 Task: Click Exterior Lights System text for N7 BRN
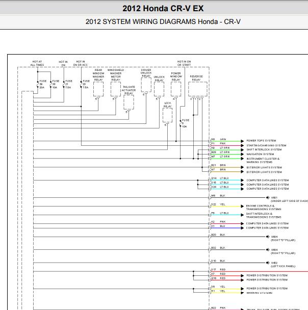click(264, 172)
